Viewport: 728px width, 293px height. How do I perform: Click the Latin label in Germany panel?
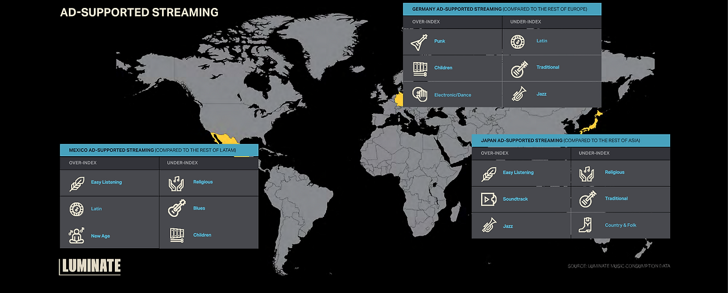(x=541, y=41)
